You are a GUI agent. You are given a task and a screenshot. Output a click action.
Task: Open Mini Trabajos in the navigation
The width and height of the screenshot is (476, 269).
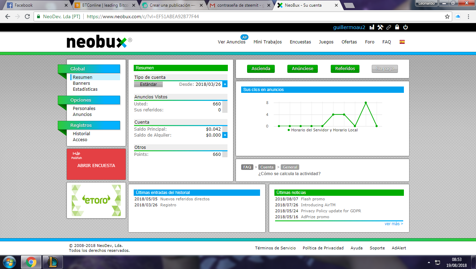coord(268,42)
